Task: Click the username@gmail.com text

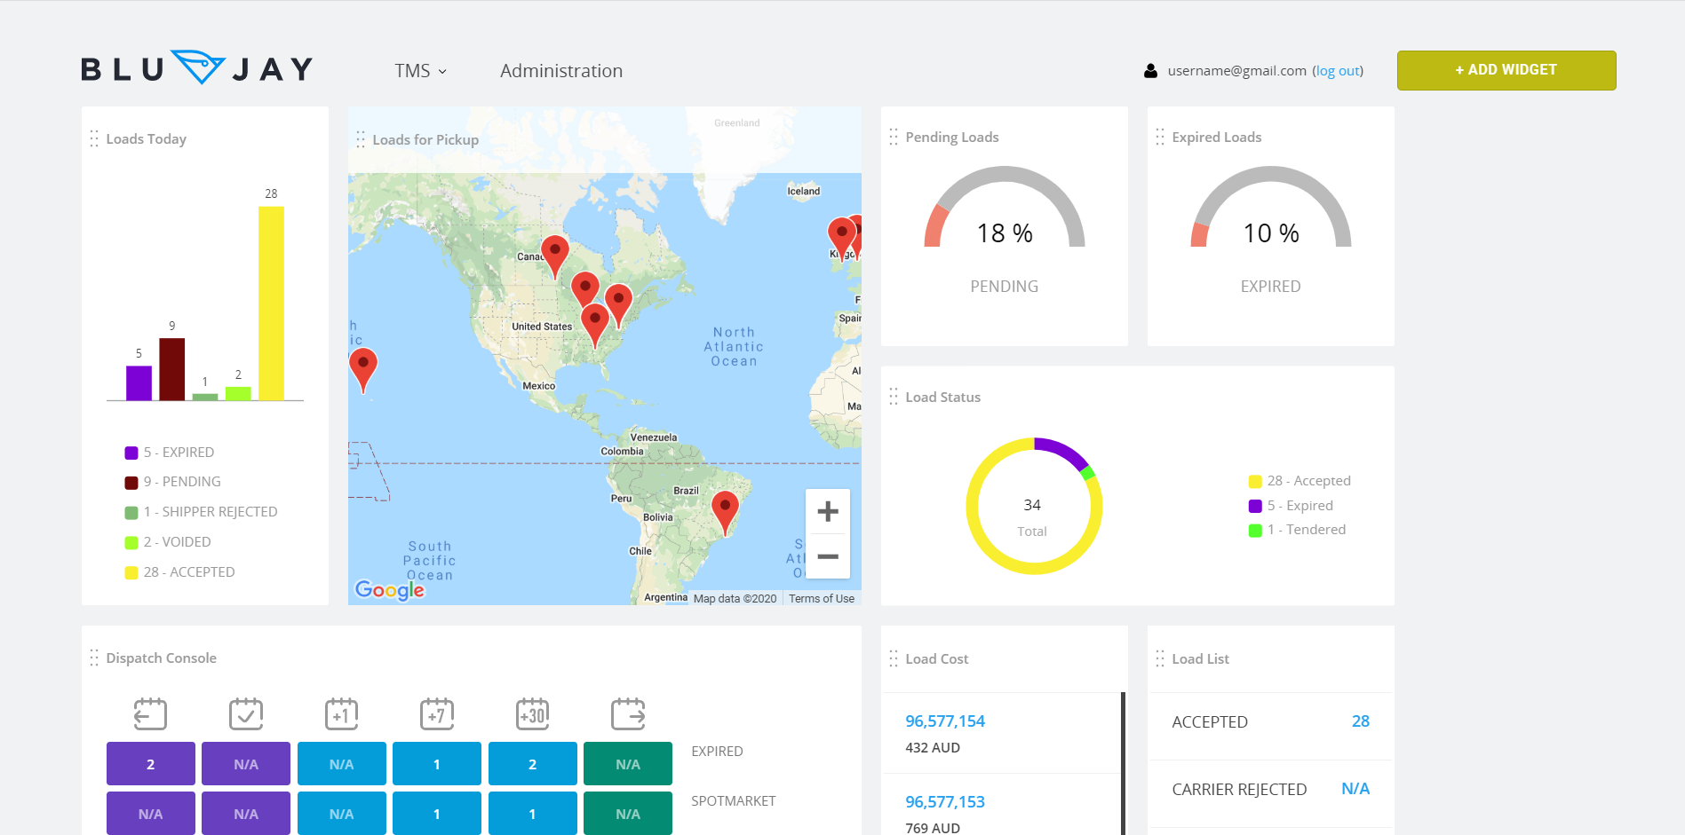Action: click(1236, 71)
